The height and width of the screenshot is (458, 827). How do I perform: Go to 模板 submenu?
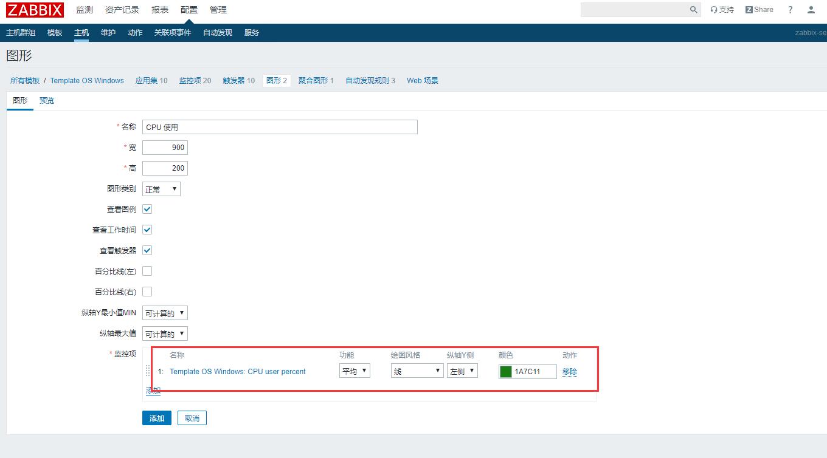point(55,33)
